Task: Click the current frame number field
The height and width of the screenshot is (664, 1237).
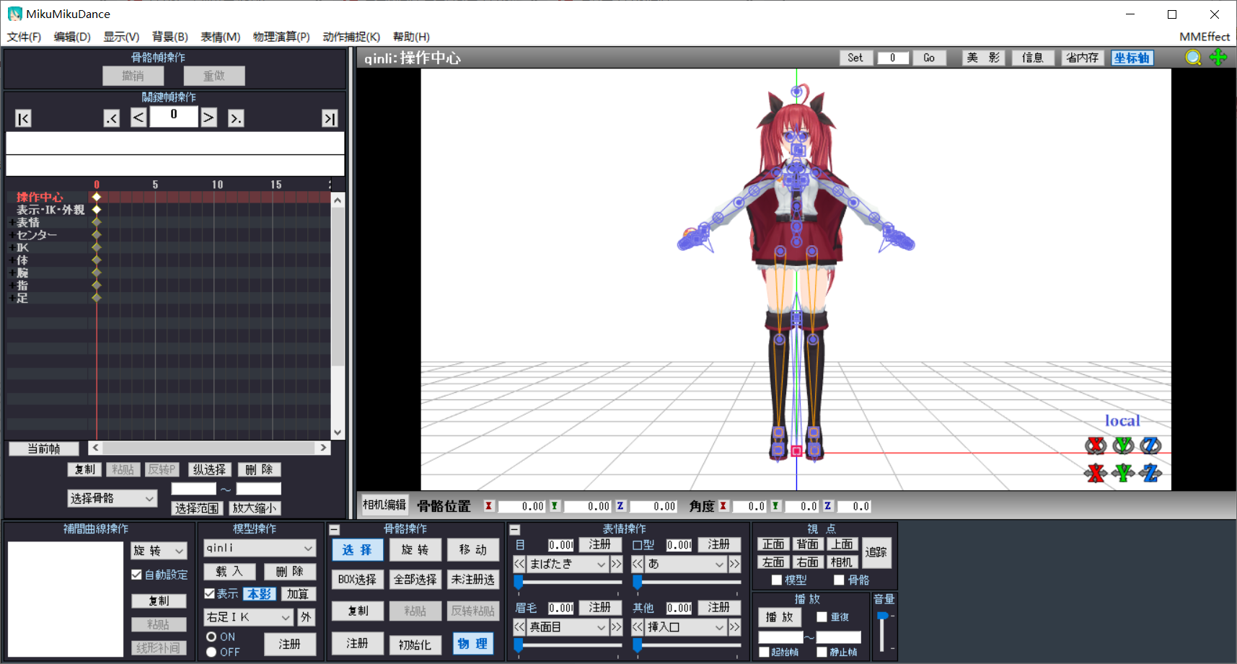Action: pyautogui.click(x=174, y=115)
